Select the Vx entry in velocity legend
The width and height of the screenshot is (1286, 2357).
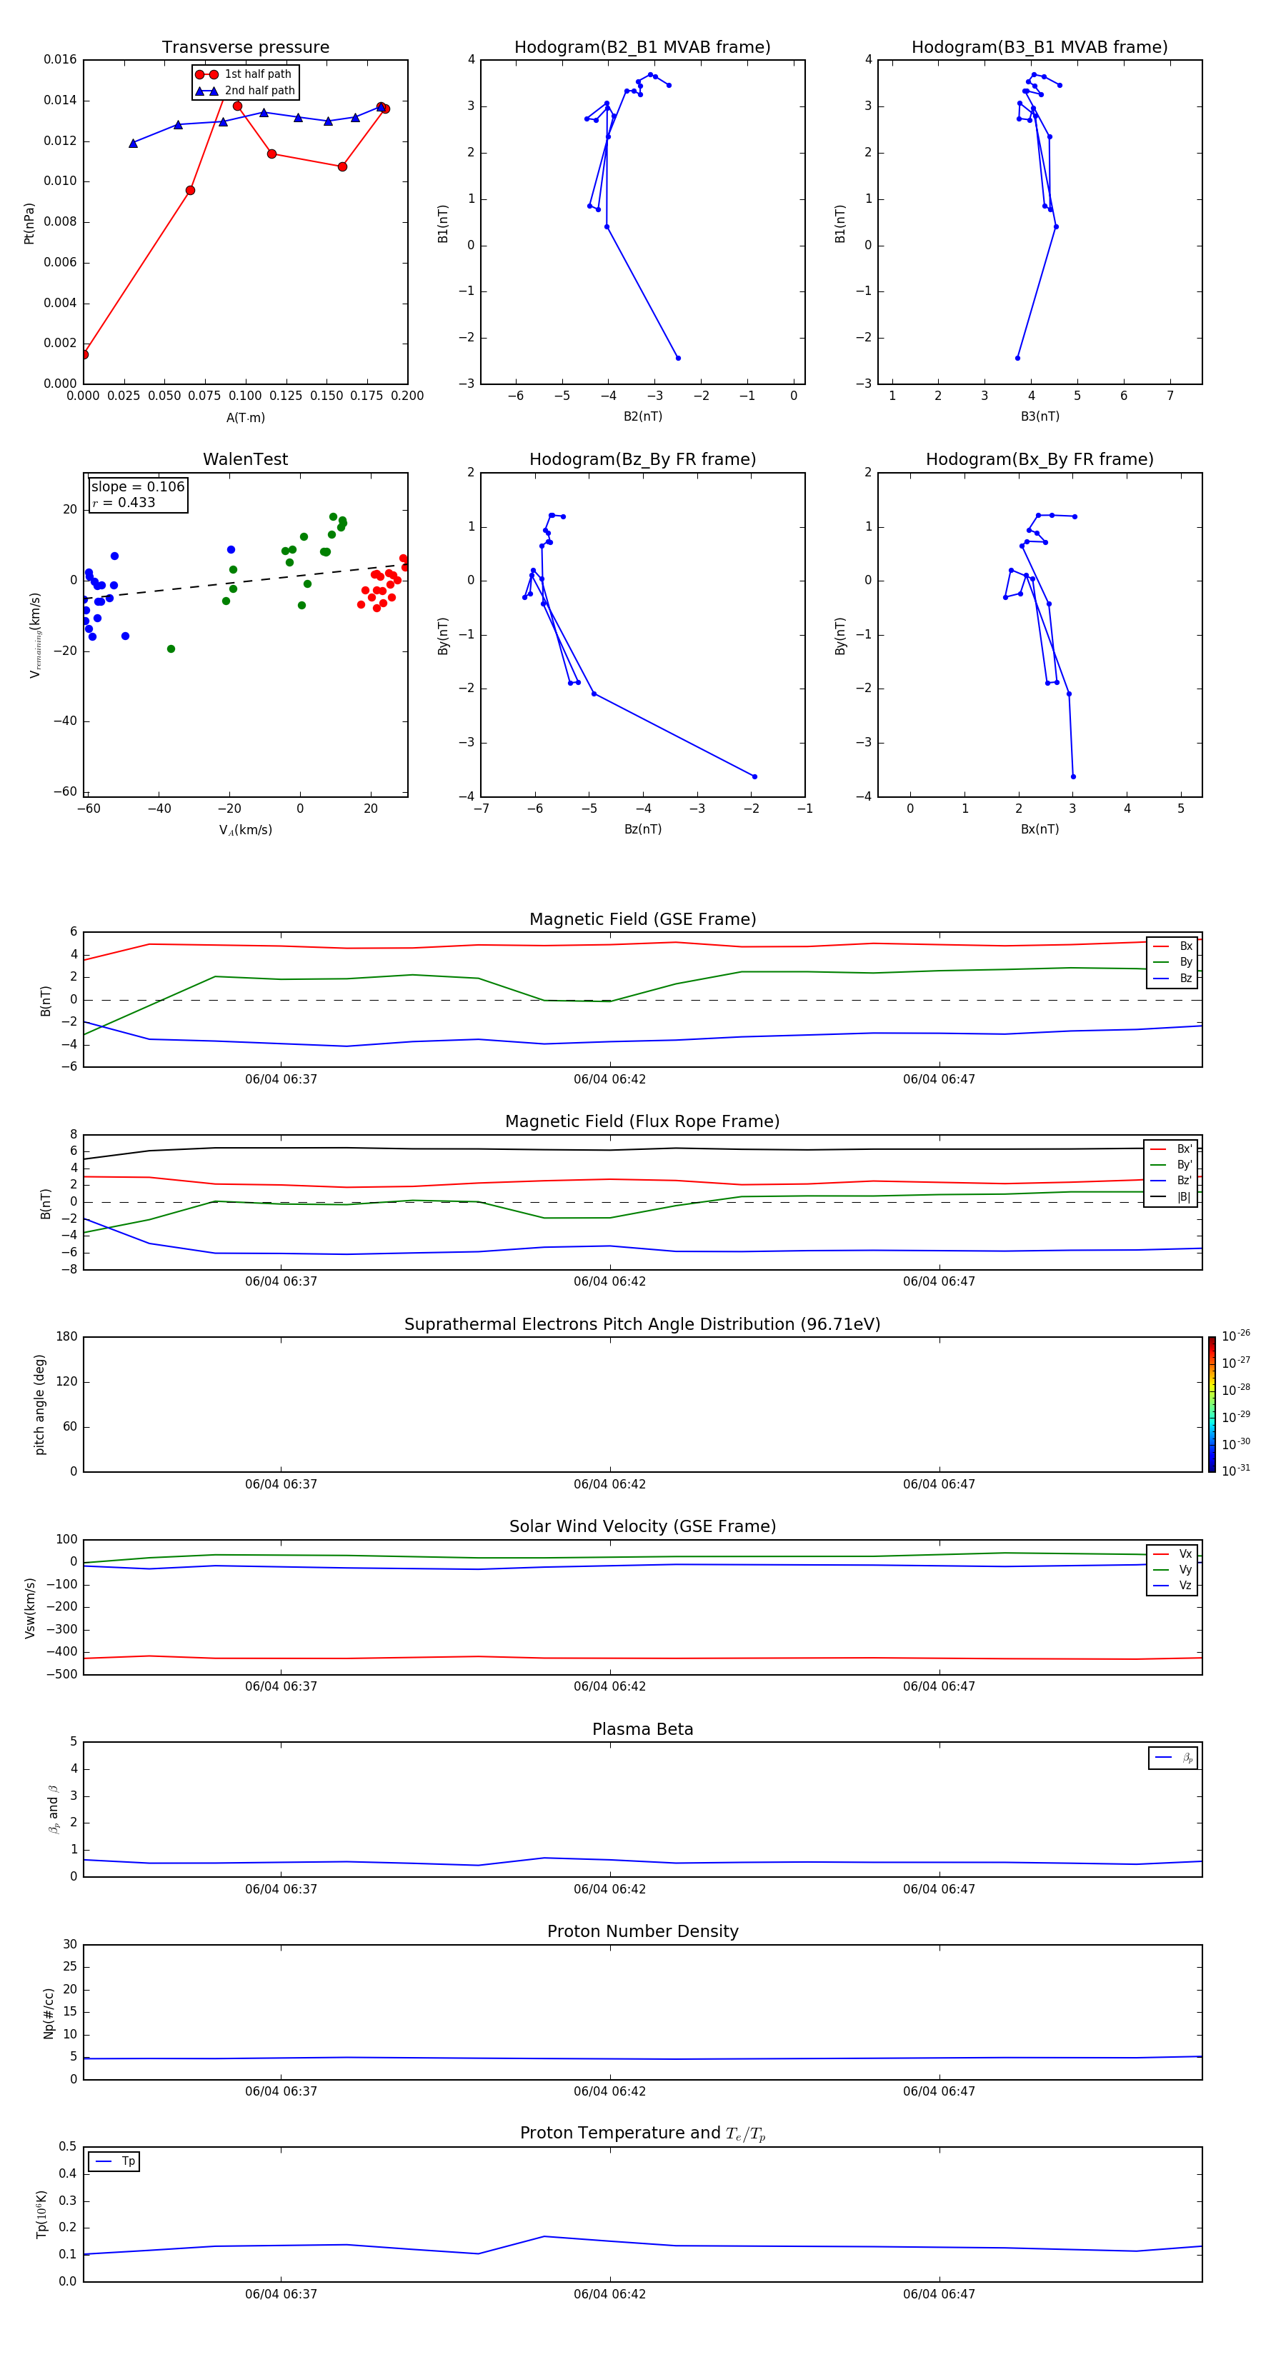point(1172,1553)
